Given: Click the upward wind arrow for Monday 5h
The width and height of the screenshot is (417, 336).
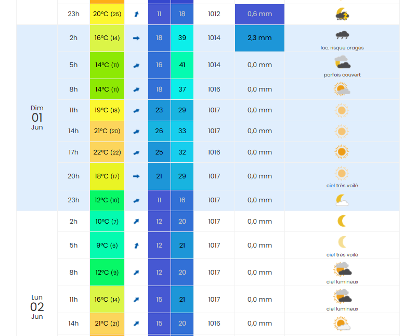Looking at the screenshot, I should pyautogui.click(x=136, y=245).
